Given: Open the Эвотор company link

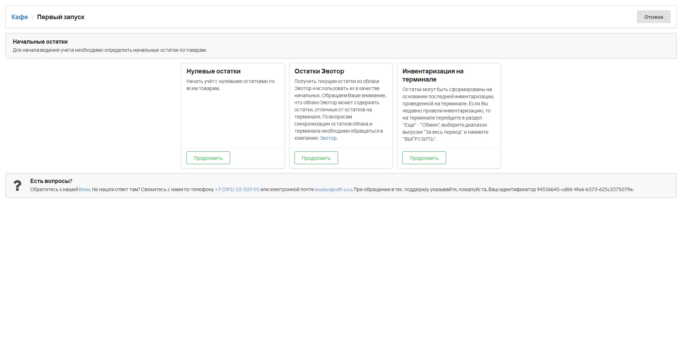Looking at the screenshot, I should click(x=328, y=138).
